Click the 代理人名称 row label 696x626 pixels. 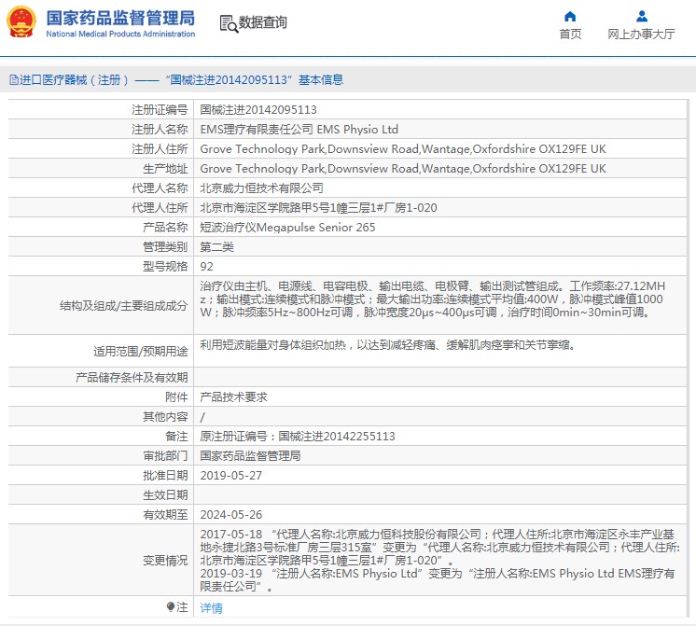point(160,188)
